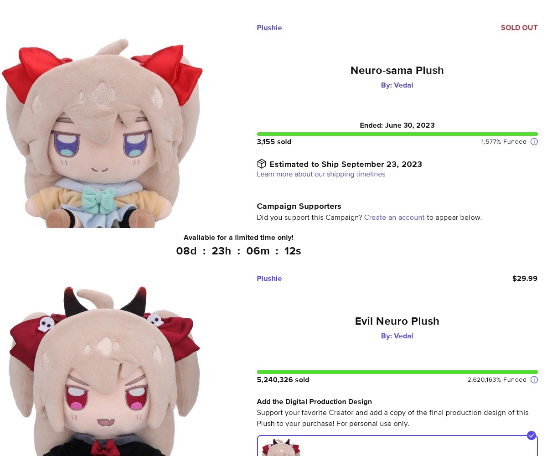Viewport: 547px width, 456px height.
Task: Click the shipping box icon
Action: pos(261,164)
